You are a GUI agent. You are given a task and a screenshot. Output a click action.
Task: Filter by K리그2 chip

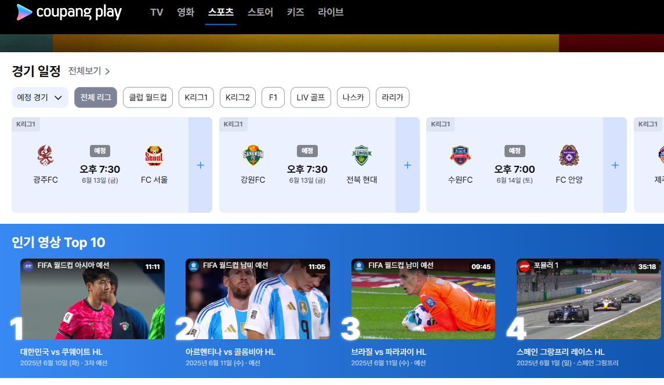[x=238, y=97]
